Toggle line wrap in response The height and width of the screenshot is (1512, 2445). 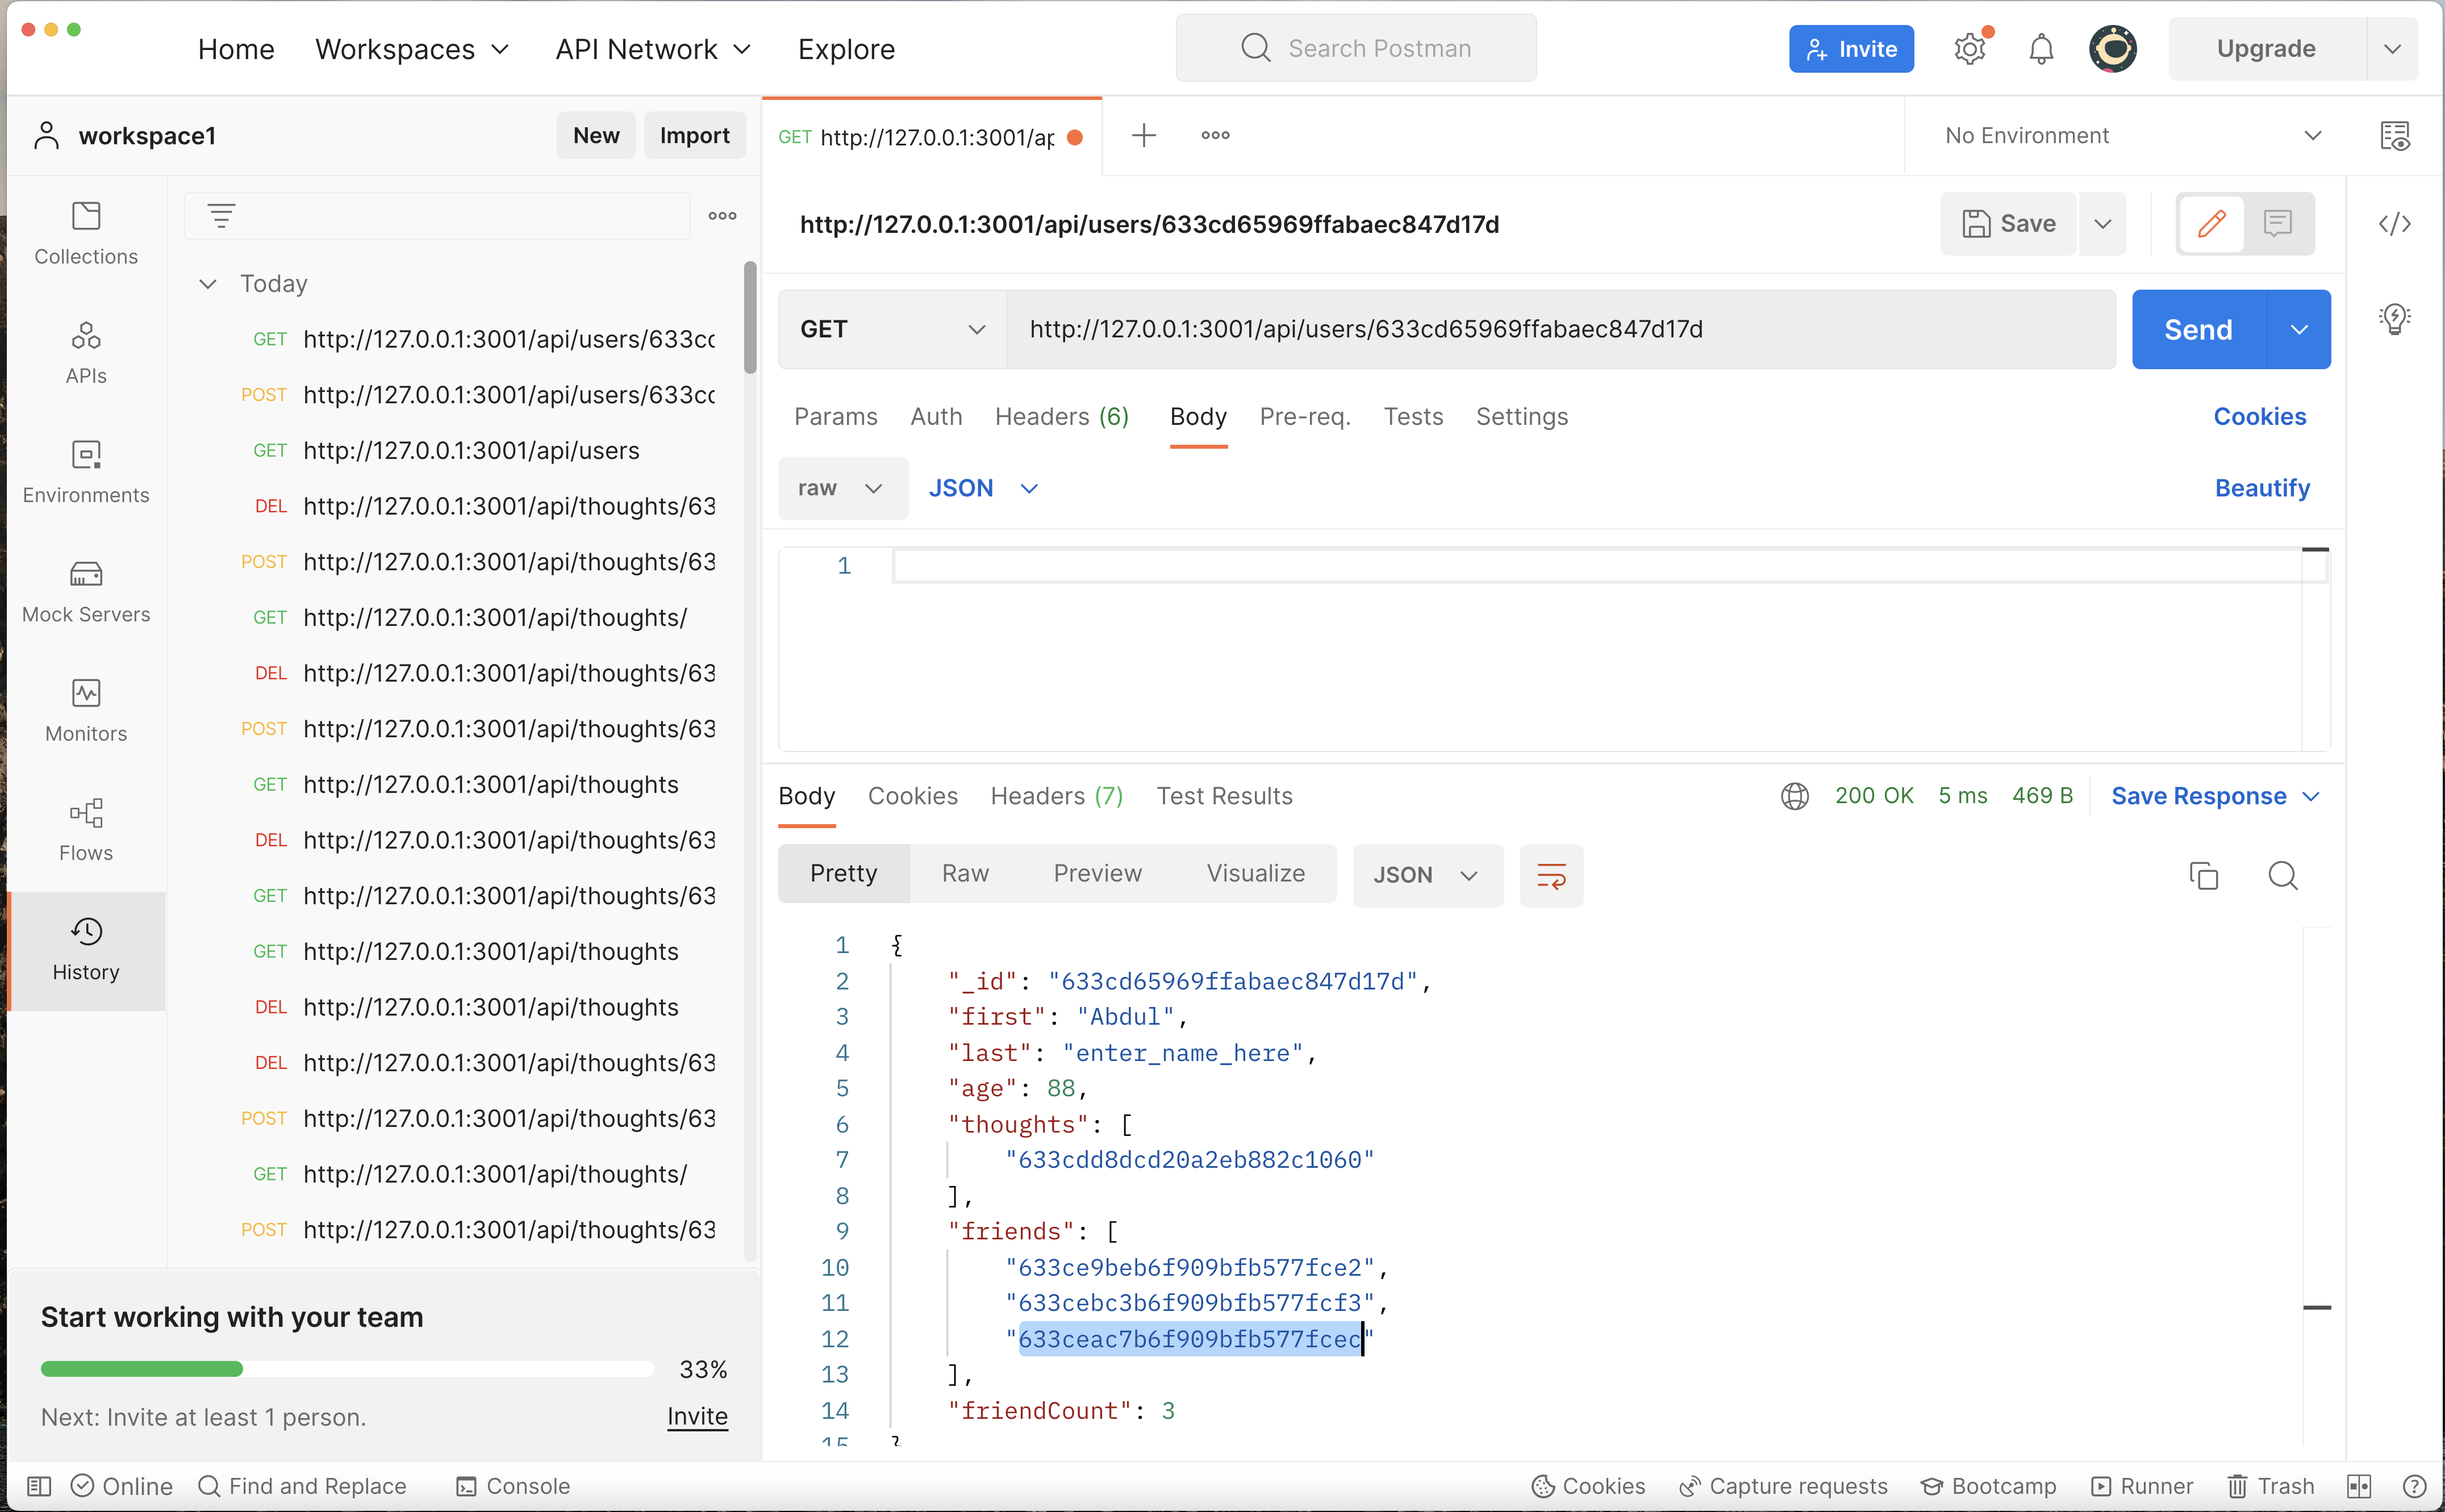point(1551,875)
